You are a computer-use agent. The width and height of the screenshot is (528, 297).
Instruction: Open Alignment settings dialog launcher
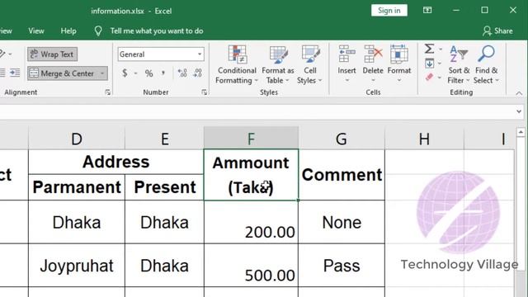click(108, 92)
